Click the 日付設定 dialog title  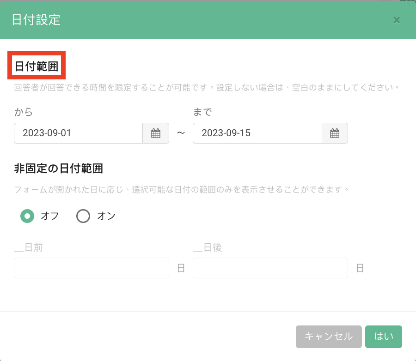tap(36, 20)
